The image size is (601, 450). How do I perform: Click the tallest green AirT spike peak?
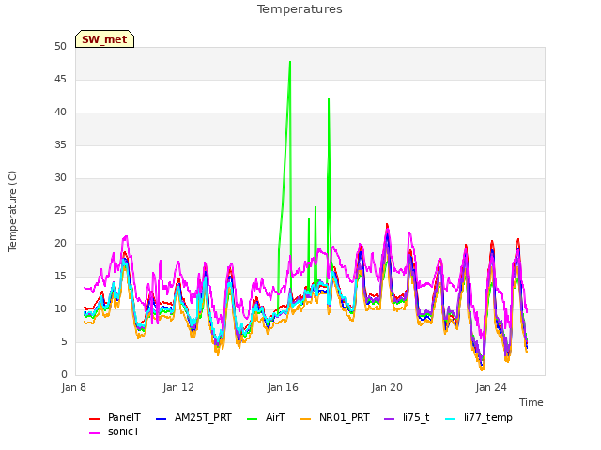coord(290,62)
